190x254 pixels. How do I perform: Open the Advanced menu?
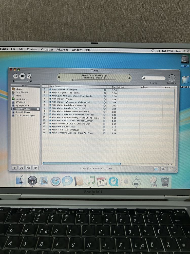[62, 50]
